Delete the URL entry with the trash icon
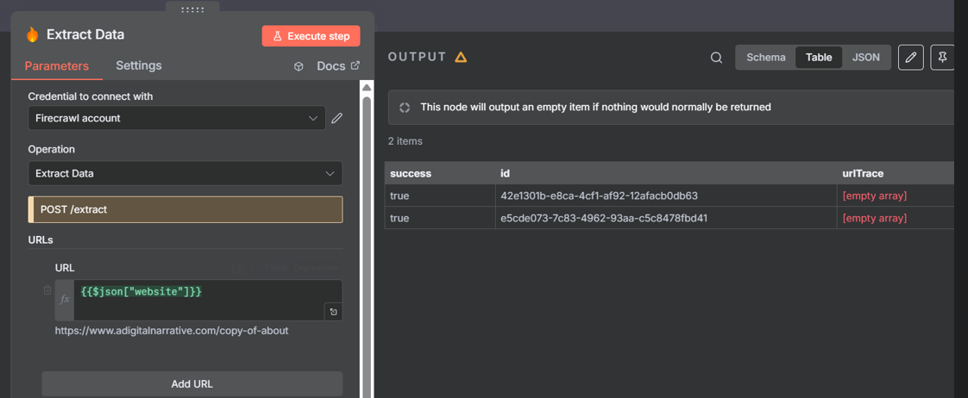 (47, 291)
